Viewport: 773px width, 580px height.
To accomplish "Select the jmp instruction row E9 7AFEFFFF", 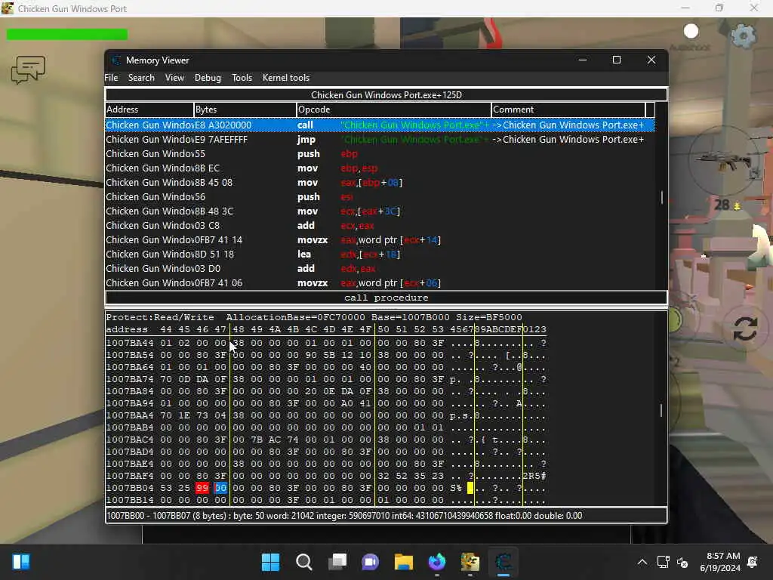I will coord(380,140).
